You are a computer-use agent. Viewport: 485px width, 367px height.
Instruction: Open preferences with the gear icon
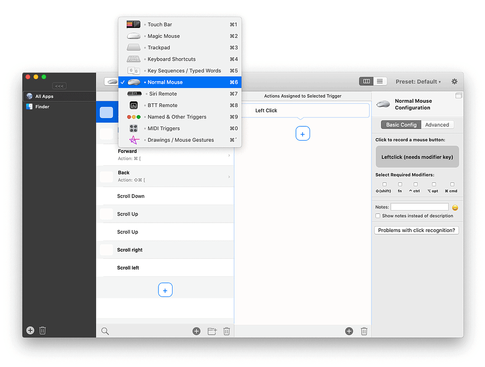[454, 81]
